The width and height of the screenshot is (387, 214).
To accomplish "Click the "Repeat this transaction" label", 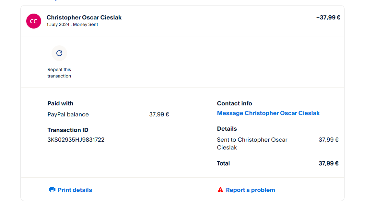I will (59, 73).
